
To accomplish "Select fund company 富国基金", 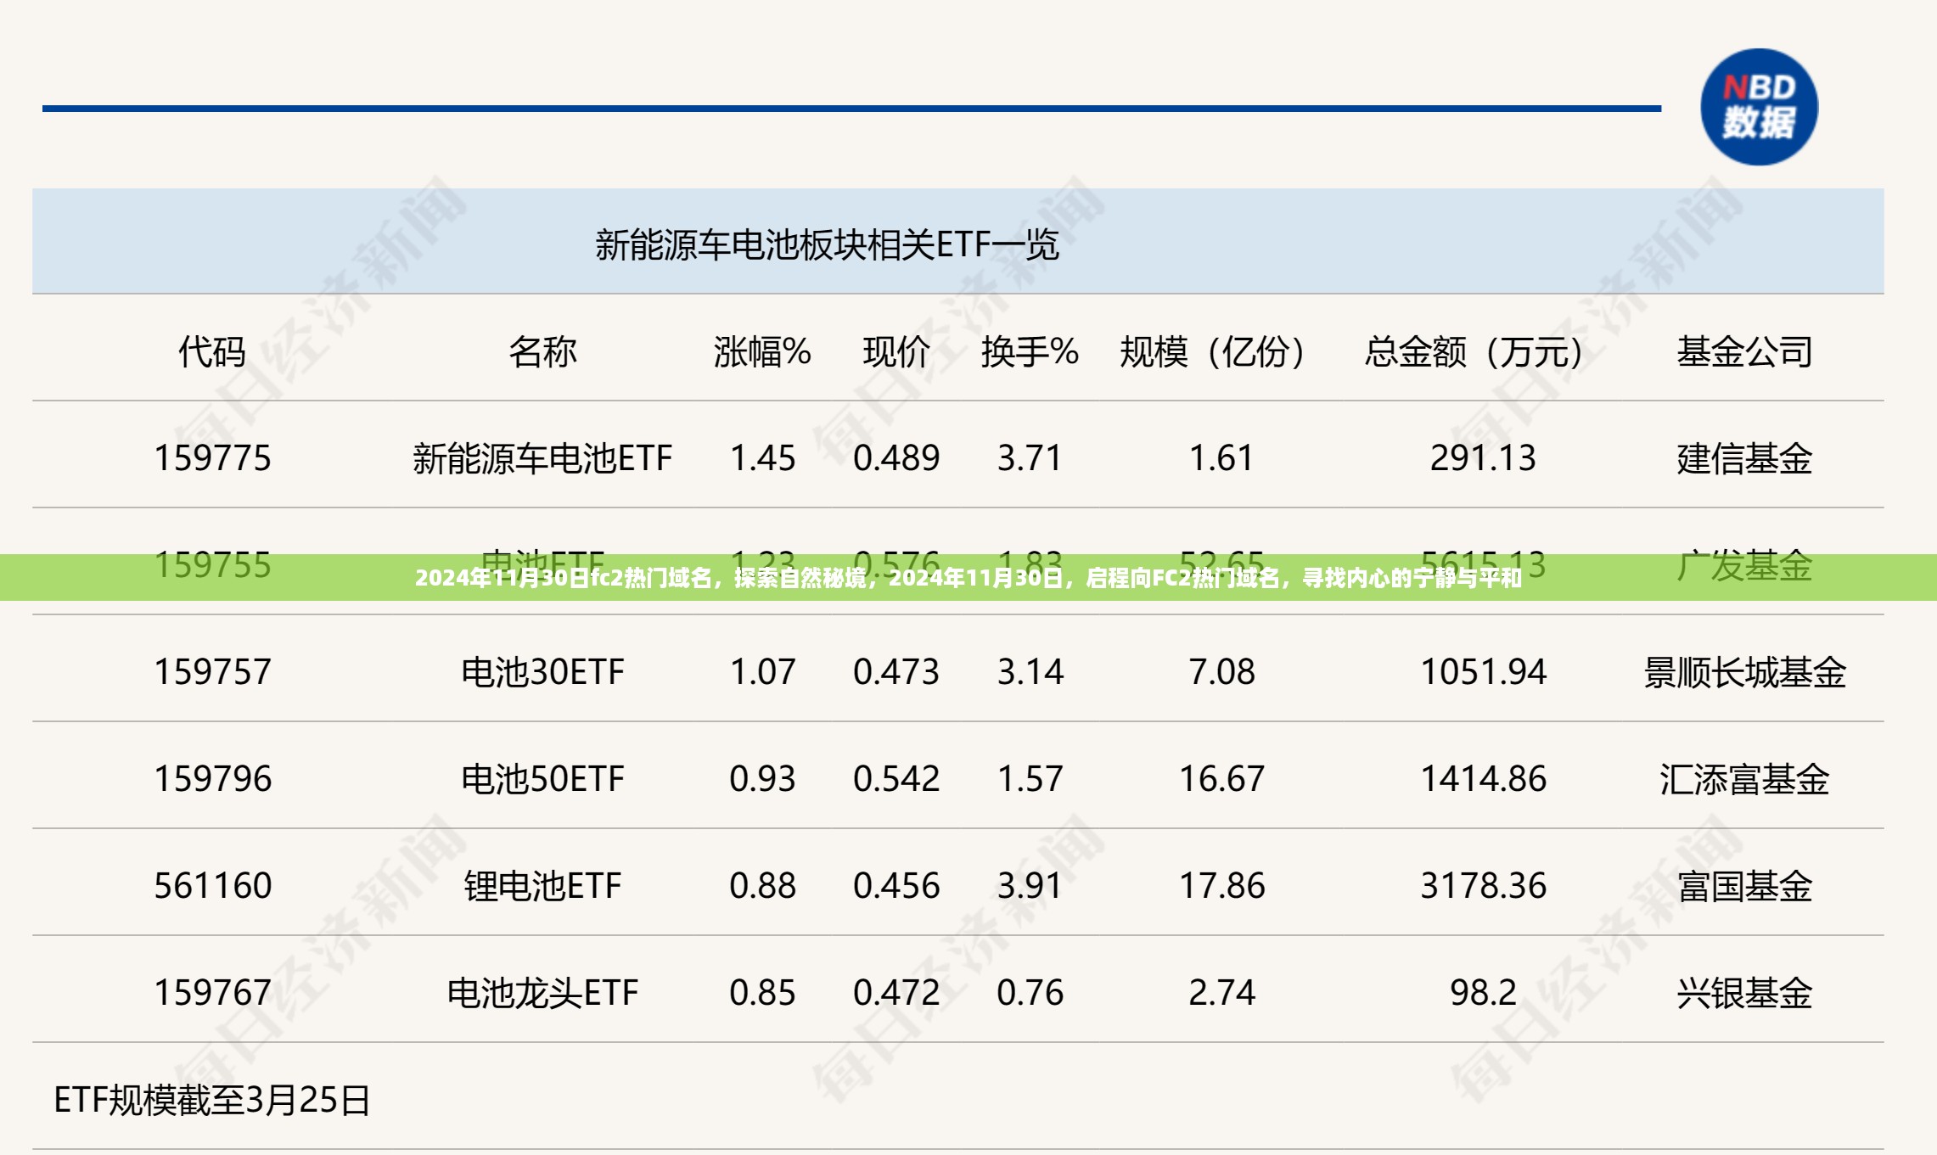I will tap(1744, 886).
